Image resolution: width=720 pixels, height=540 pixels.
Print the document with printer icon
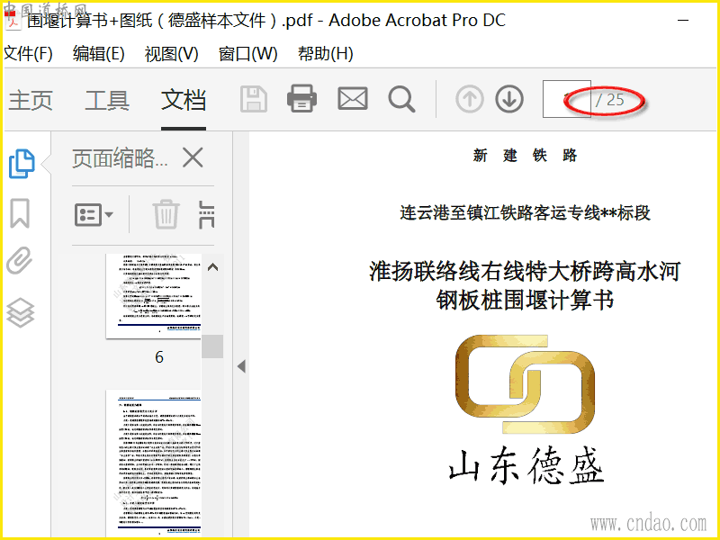pos(301,99)
